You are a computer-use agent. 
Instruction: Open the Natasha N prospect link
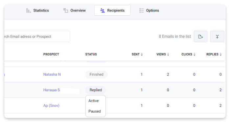(x=52, y=75)
